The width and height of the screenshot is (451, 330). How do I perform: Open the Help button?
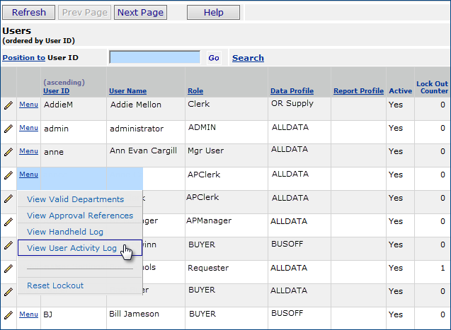(x=213, y=12)
